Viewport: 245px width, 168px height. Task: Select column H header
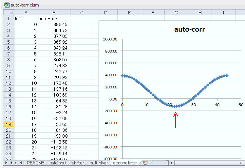(x=200, y=12)
